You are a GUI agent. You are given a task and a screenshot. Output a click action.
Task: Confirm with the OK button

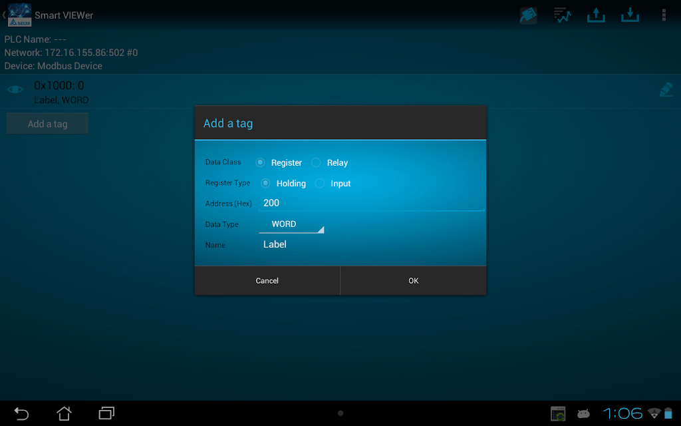[414, 281]
